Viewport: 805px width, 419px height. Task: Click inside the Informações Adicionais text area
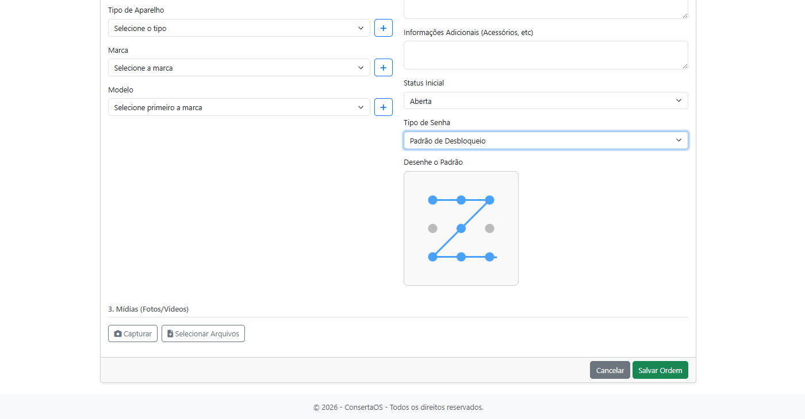pos(545,55)
